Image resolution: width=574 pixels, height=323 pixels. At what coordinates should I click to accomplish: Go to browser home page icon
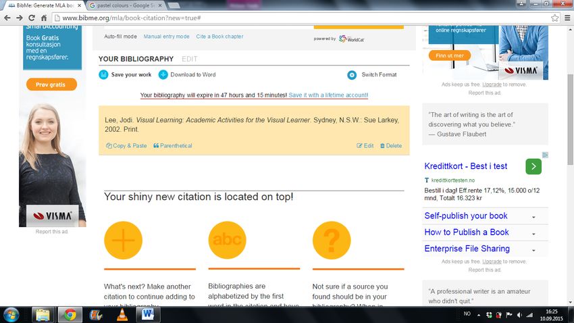coord(44,18)
